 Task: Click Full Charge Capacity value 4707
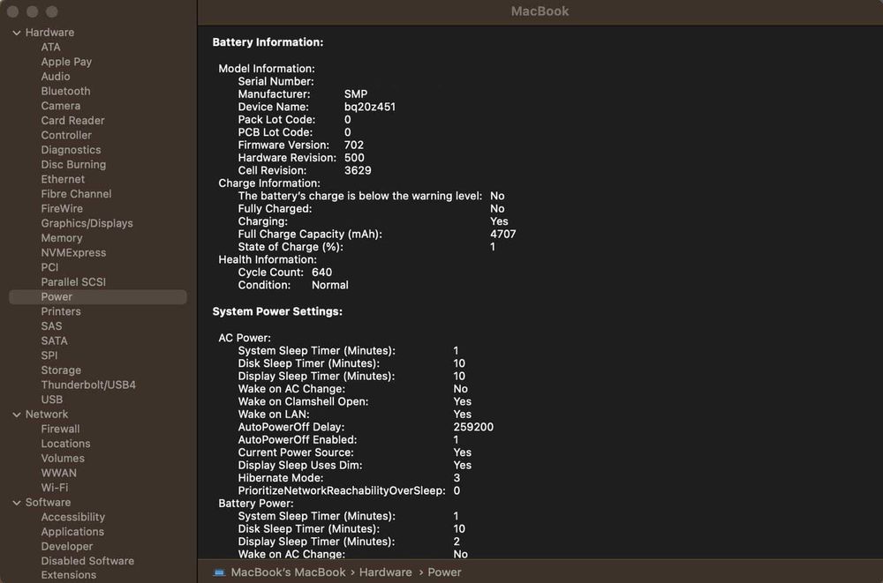[x=503, y=234]
